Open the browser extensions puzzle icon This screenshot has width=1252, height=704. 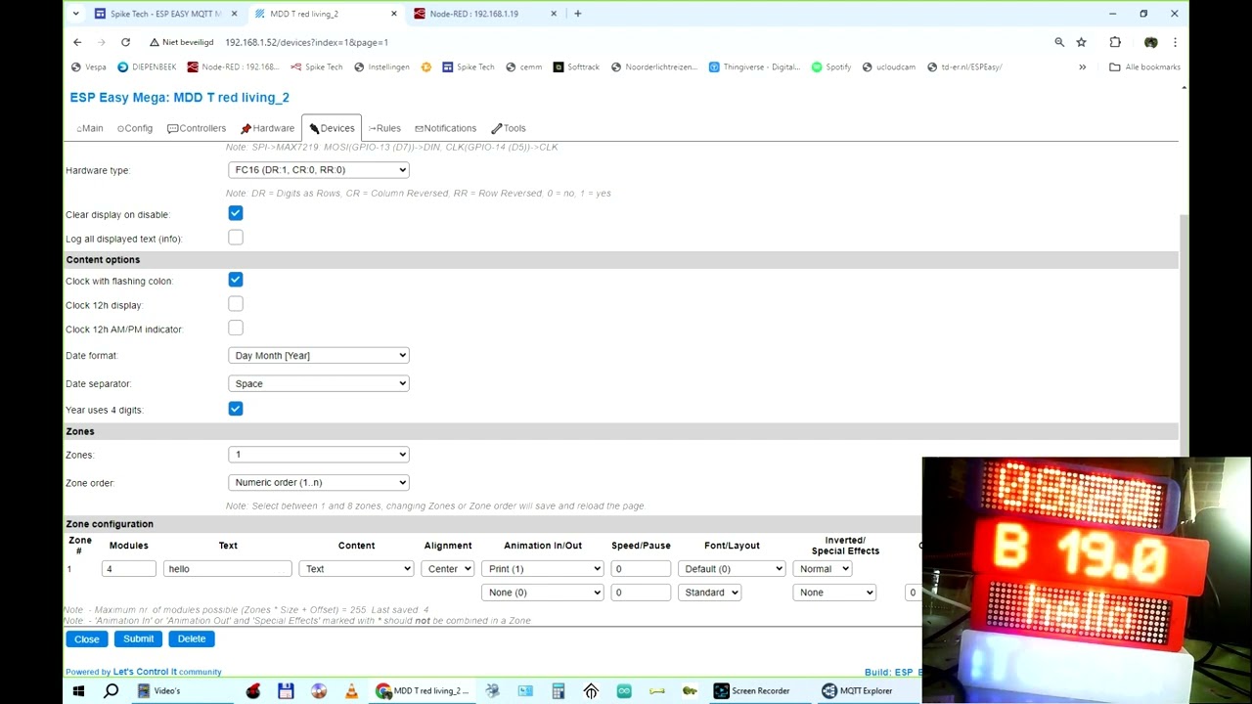point(1115,42)
